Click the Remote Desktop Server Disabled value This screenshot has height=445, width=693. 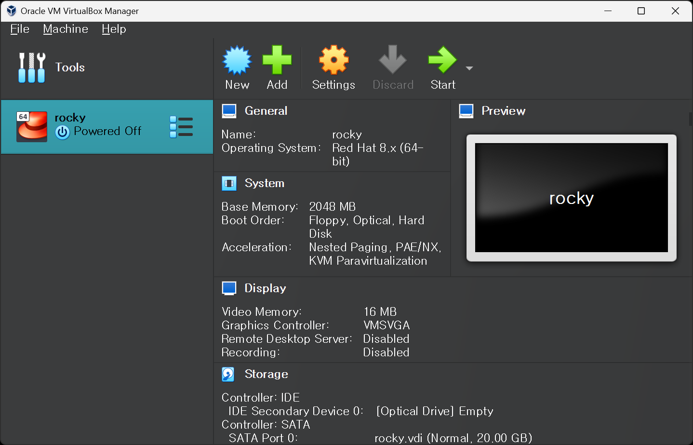tap(386, 339)
